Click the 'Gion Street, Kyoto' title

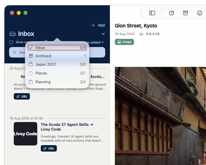(x=136, y=26)
